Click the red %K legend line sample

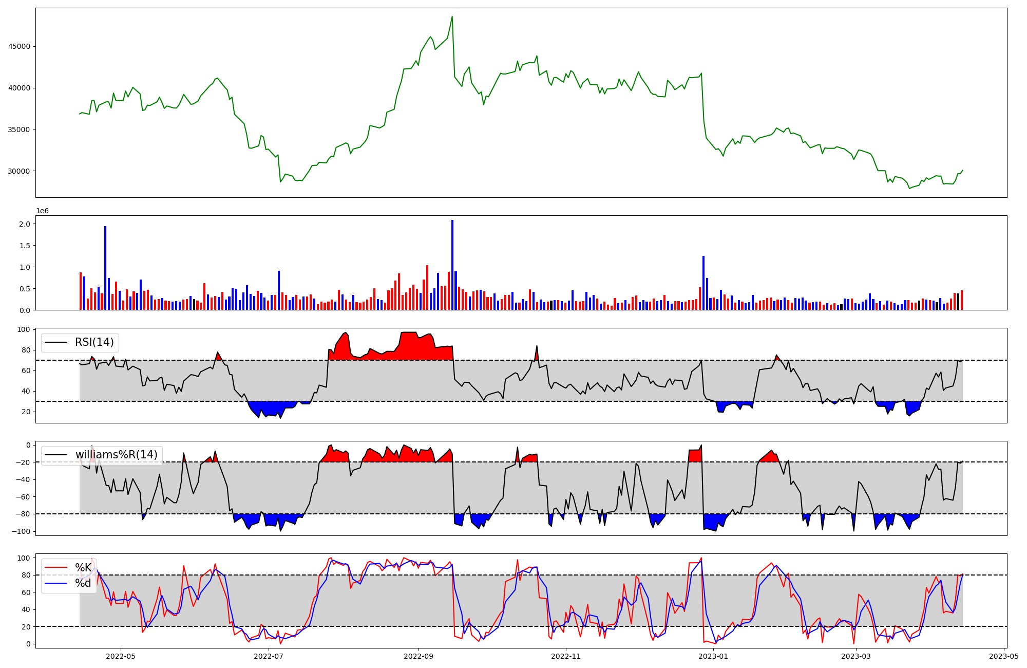[56, 568]
